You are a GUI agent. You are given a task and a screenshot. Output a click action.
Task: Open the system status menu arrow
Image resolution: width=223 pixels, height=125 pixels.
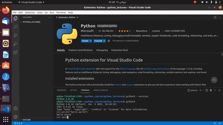(x=220, y=2)
